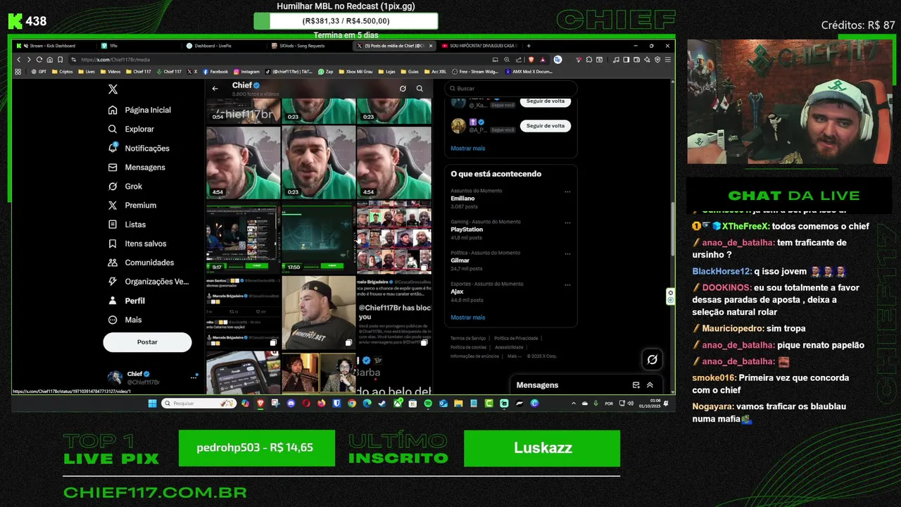Image resolution: width=901 pixels, height=507 pixels.
Task: Click the back arrow beside Chief header
Action: click(x=215, y=89)
